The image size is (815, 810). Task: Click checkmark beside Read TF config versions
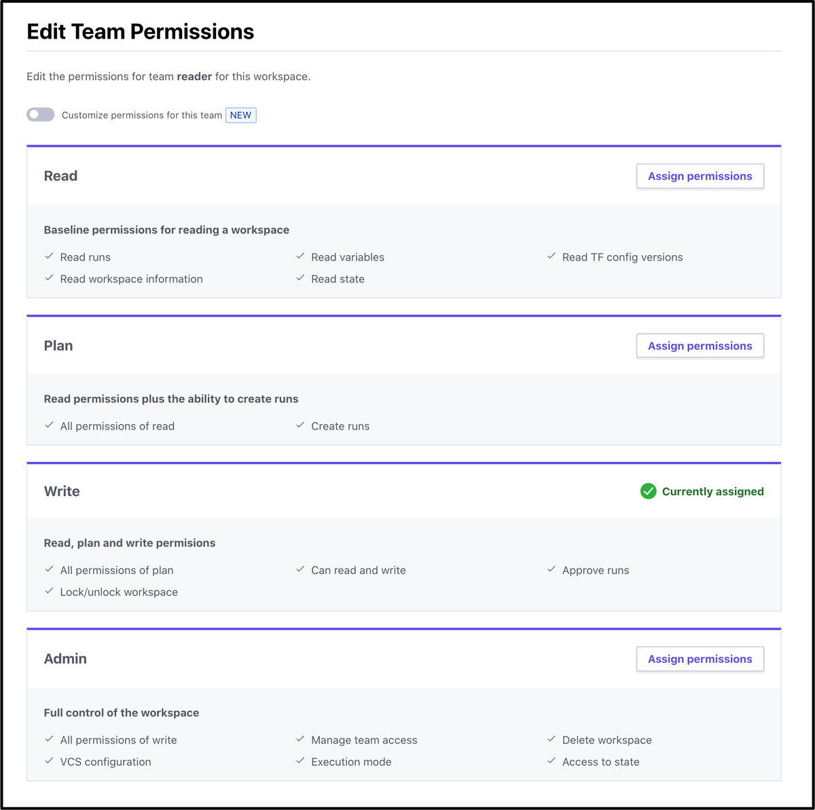coord(551,256)
